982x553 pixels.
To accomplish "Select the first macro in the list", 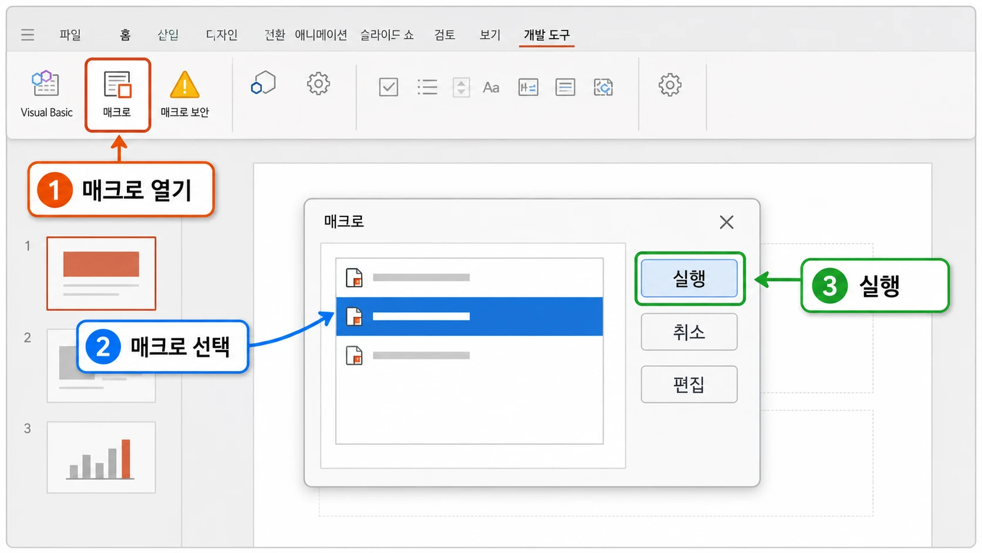I will 469,277.
